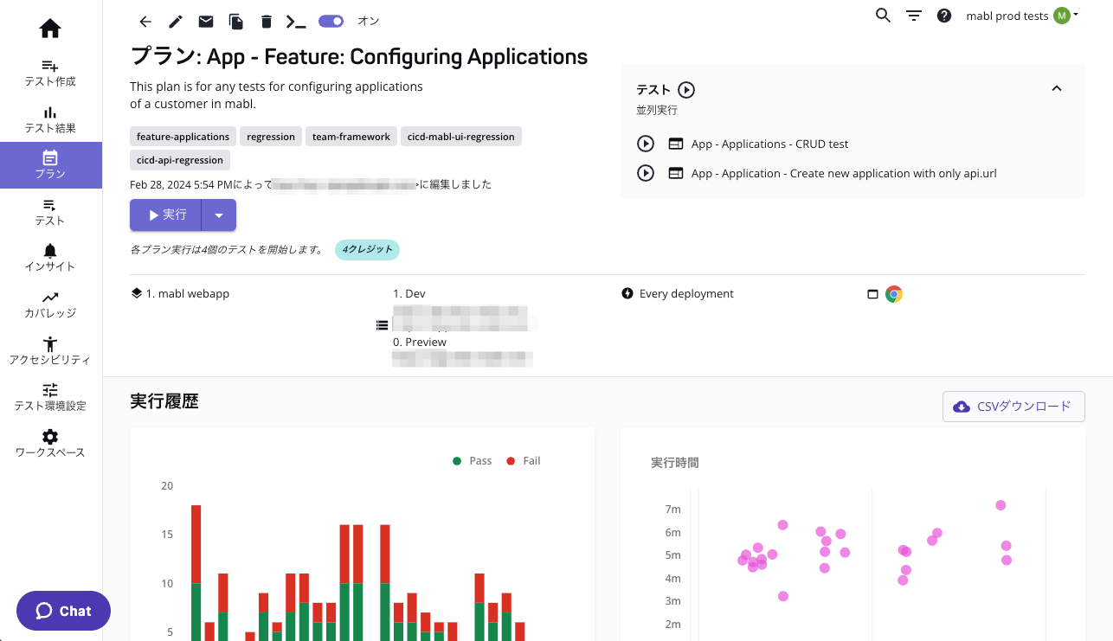Delete the plan with trash icon
The width and height of the screenshot is (1113, 641).
pyautogui.click(x=266, y=22)
